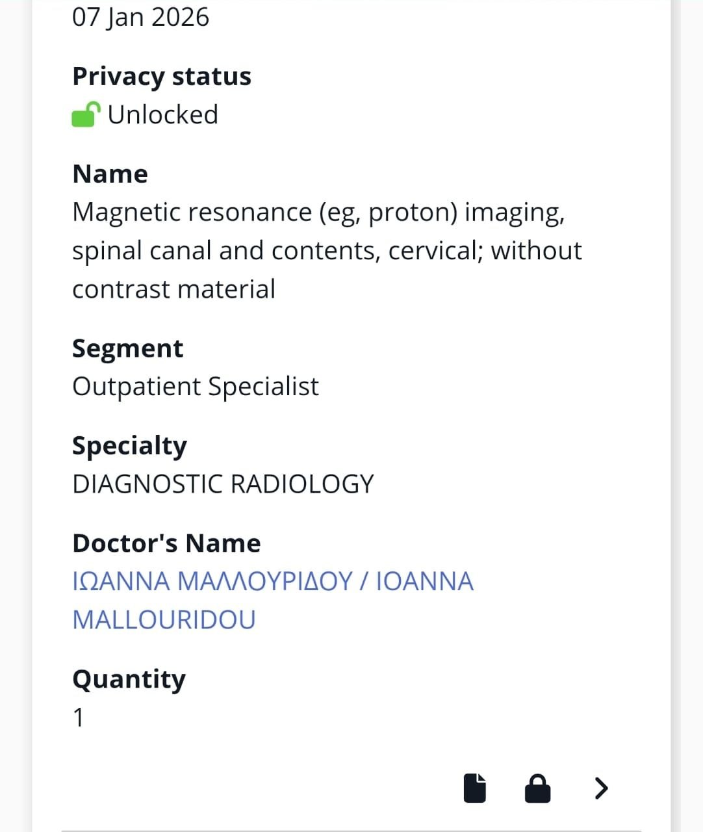Click the Magnetic resonance imaging description text

click(318, 213)
